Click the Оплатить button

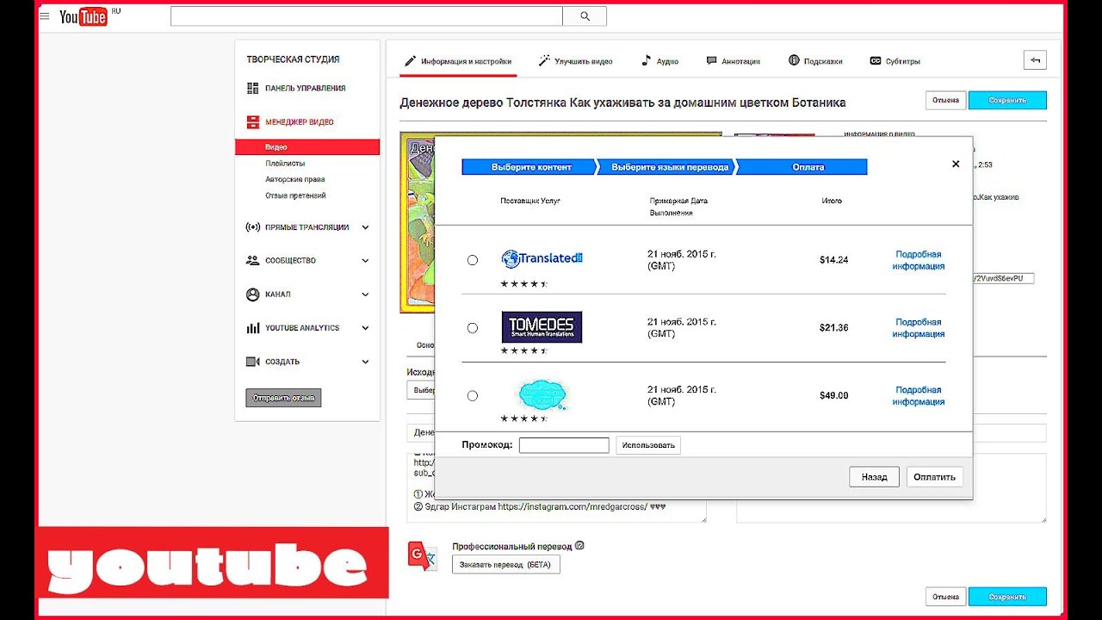(934, 476)
